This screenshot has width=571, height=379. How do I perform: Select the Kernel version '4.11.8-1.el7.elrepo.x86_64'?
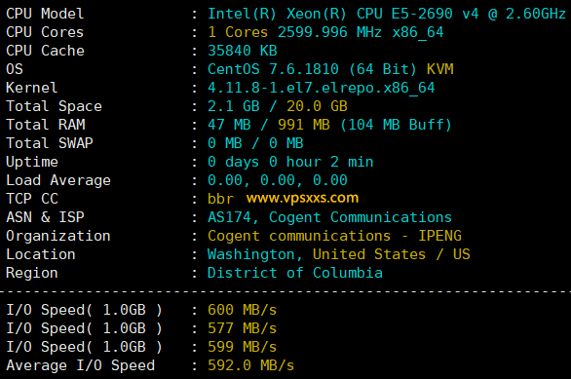tap(322, 88)
